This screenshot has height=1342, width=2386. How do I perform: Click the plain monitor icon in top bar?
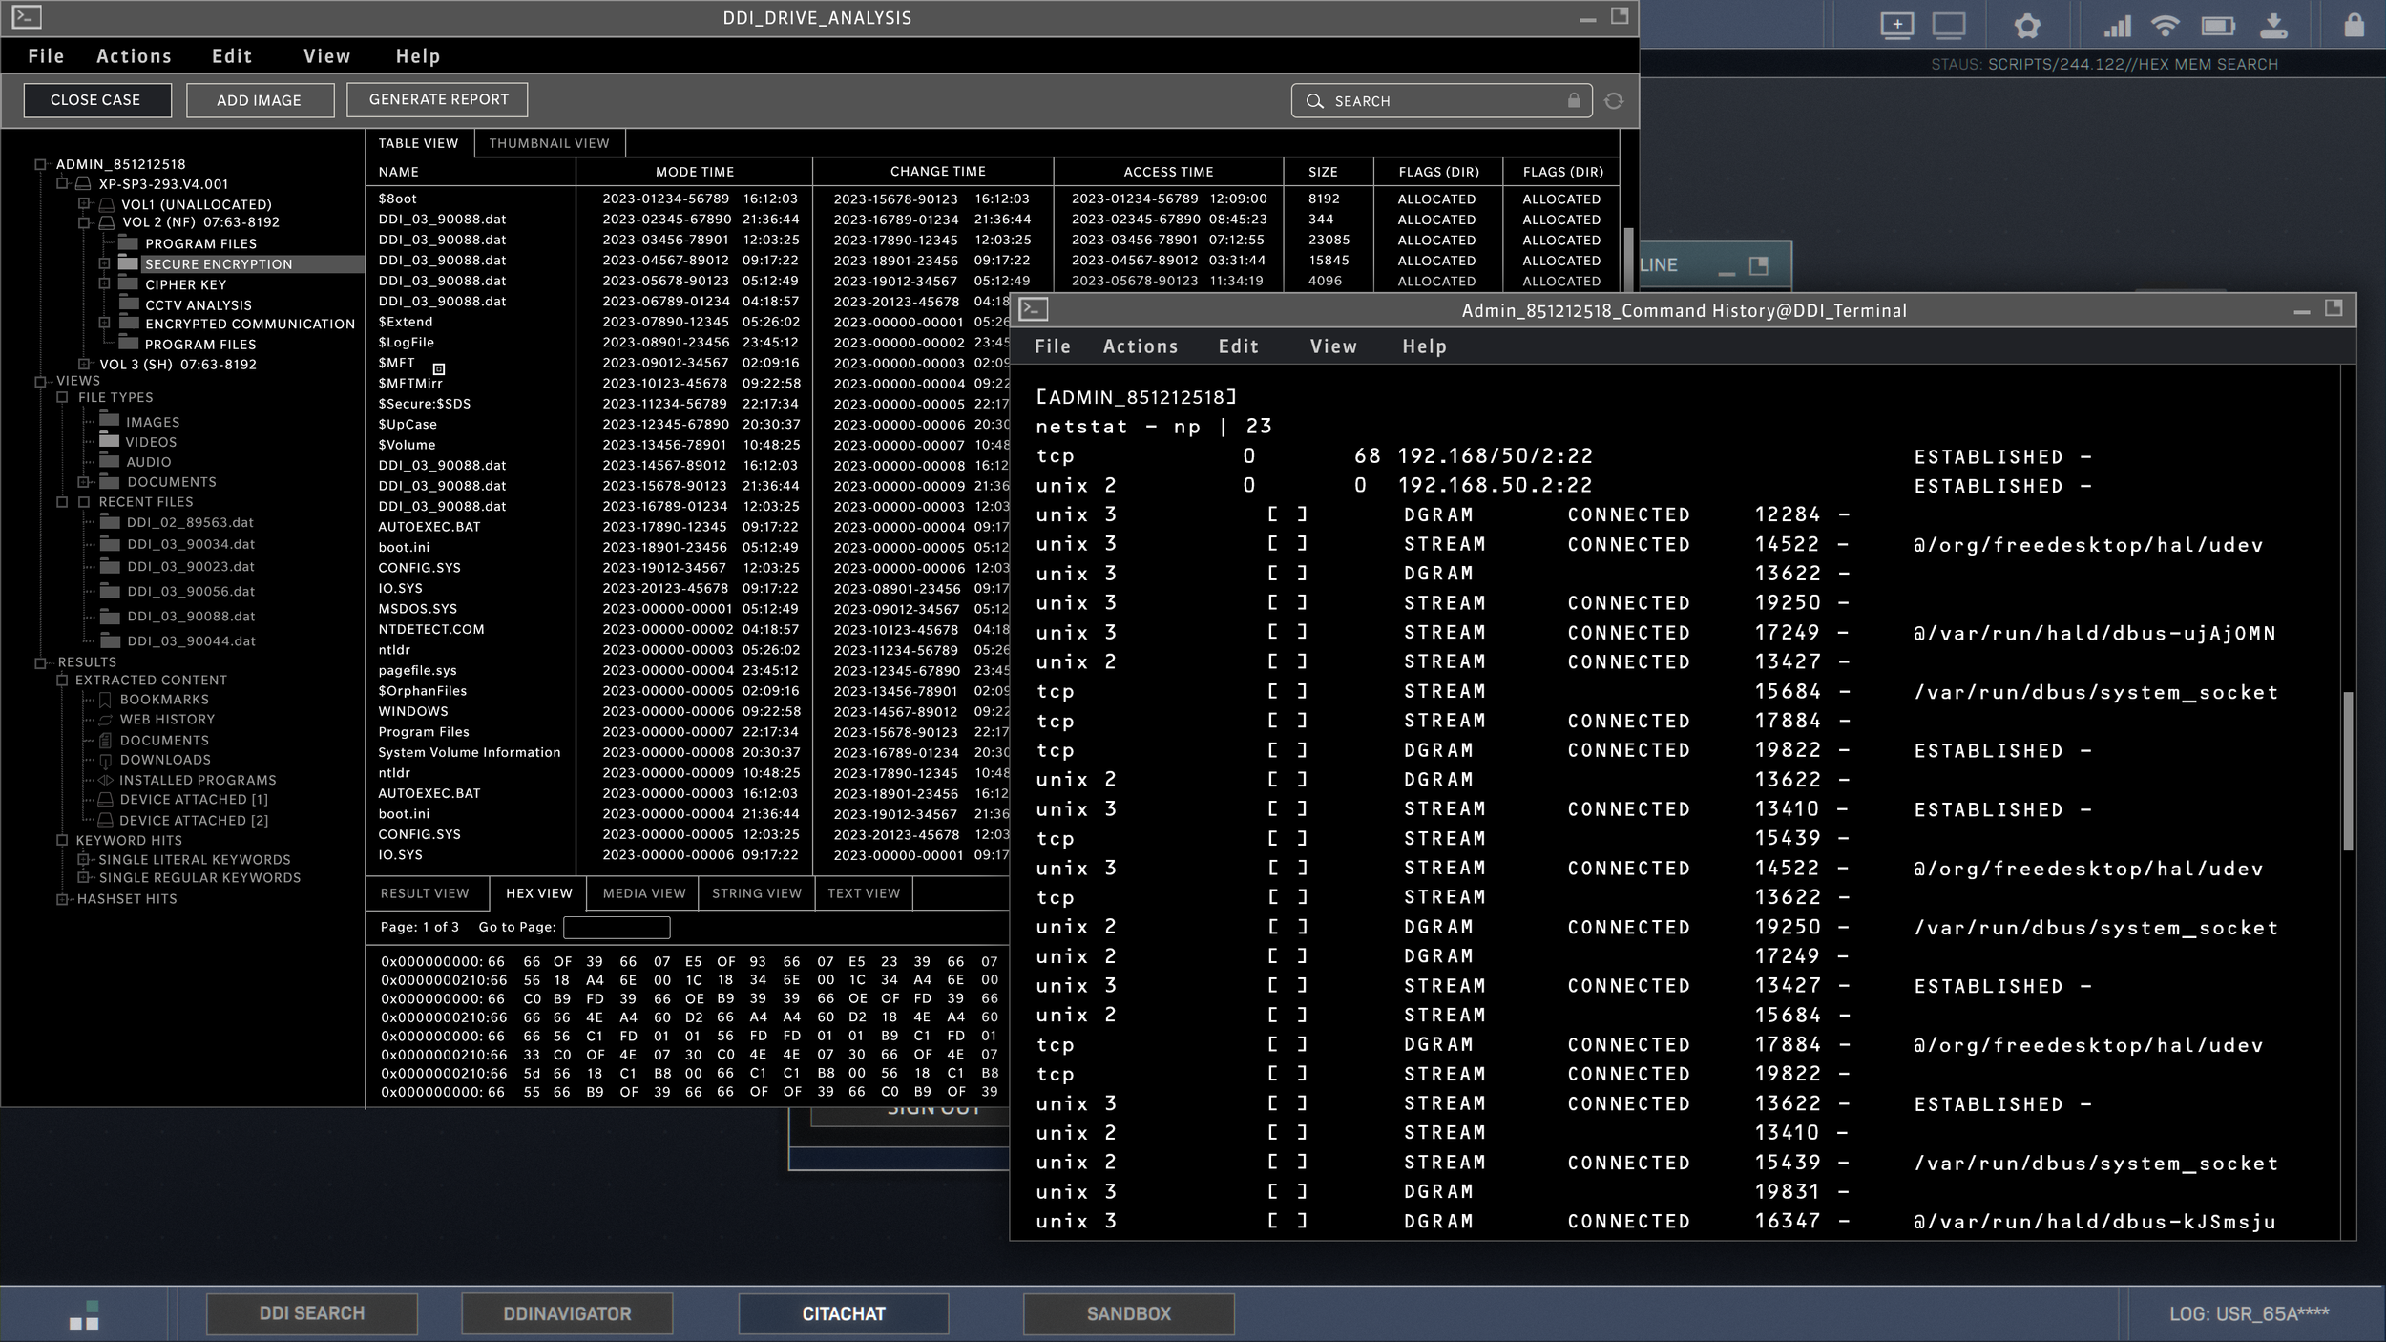pos(1949,26)
